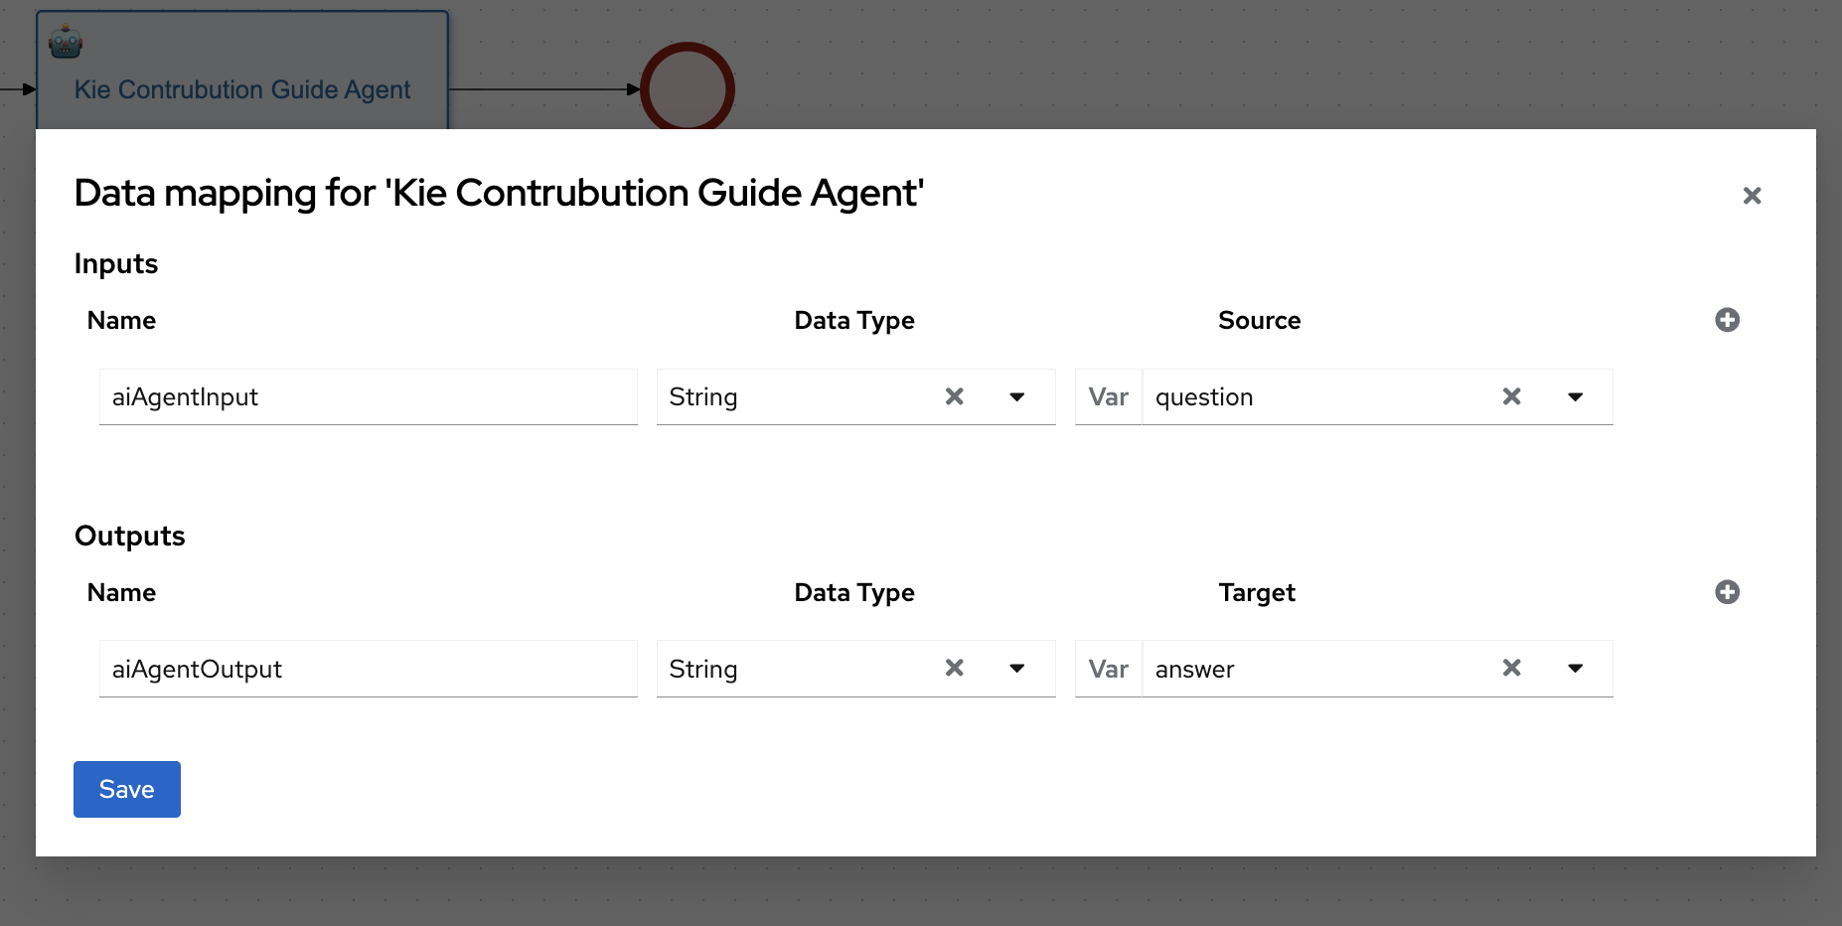Add a new input mapping row
Viewport: 1842px width, 926px height.
pyautogui.click(x=1727, y=320)
